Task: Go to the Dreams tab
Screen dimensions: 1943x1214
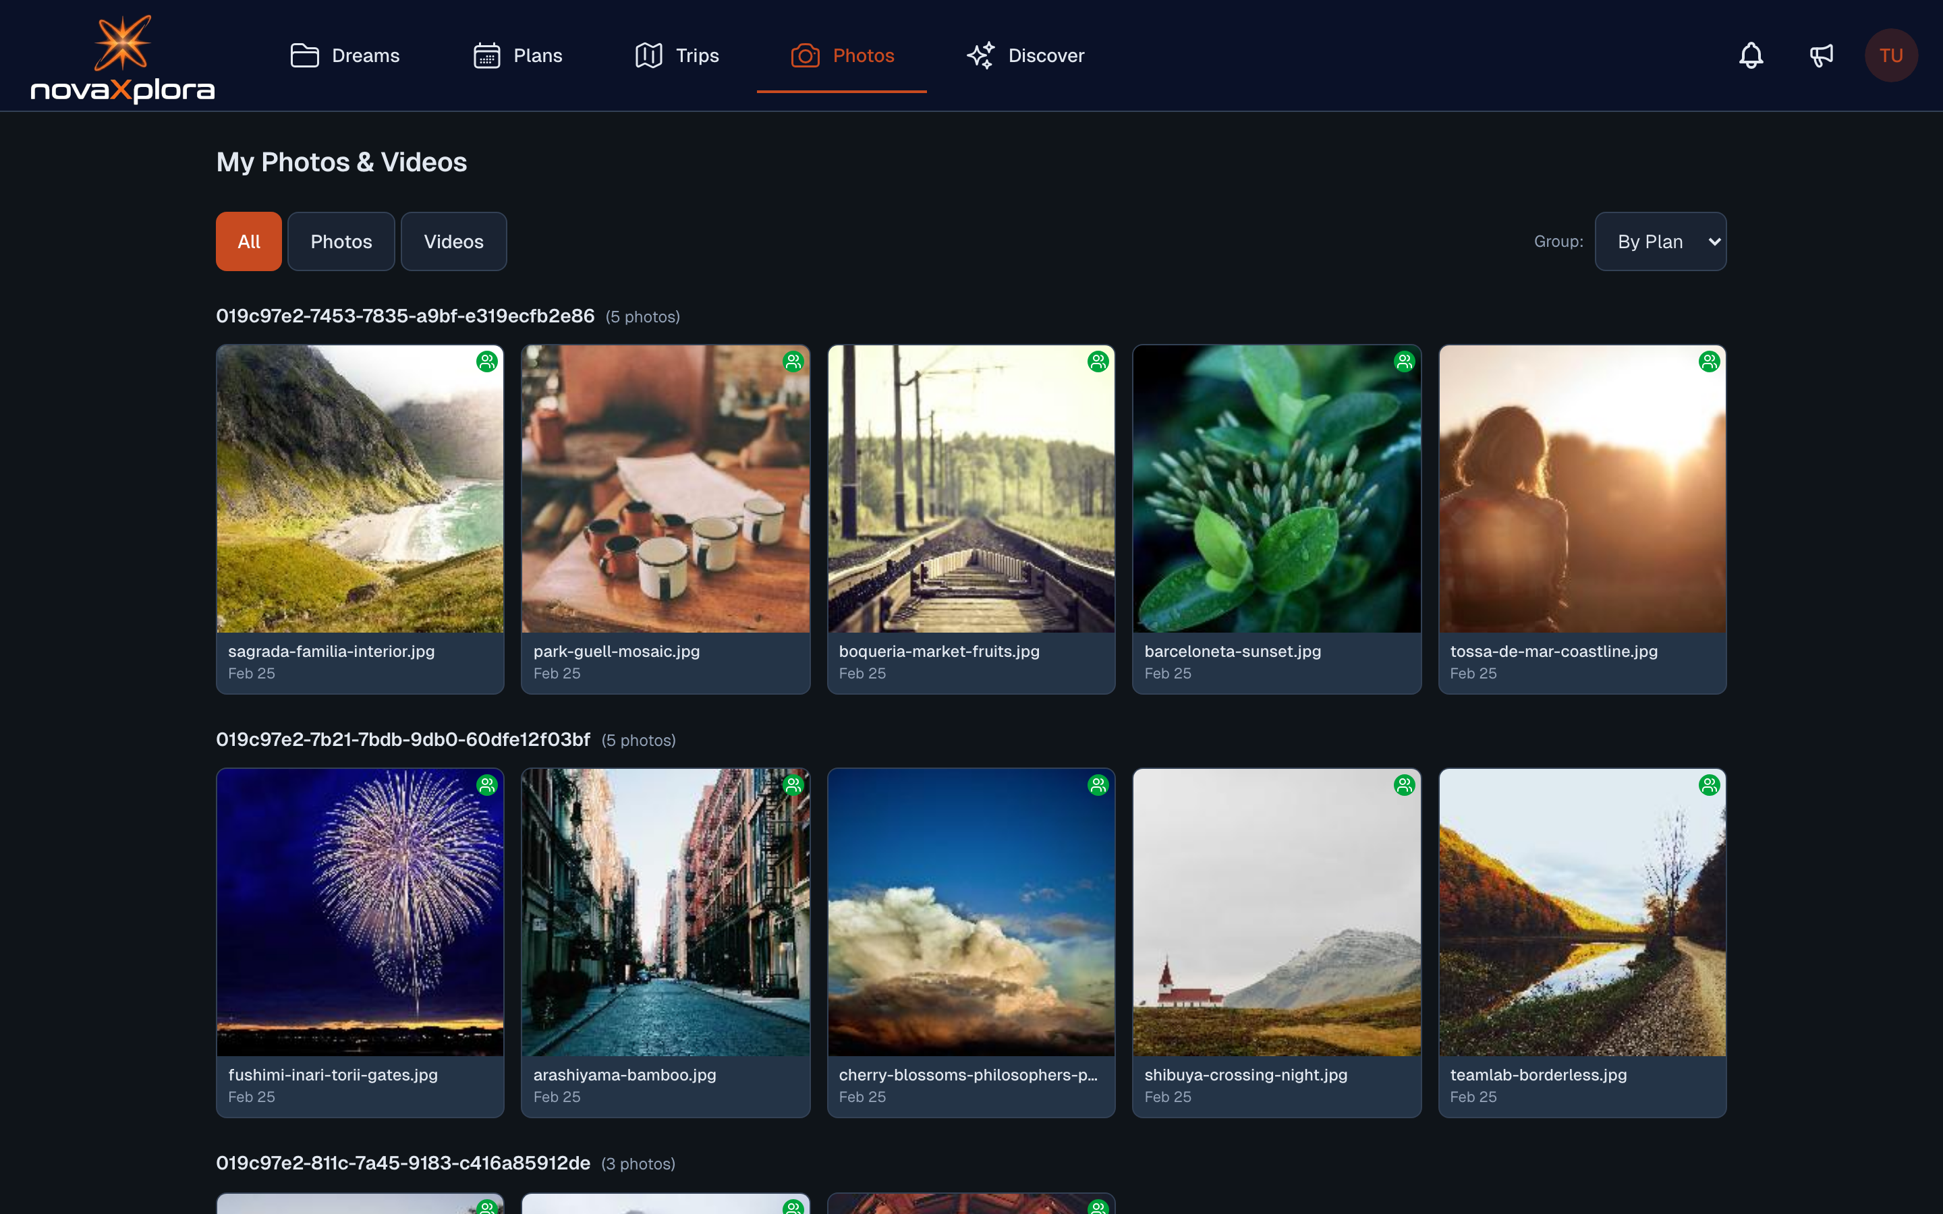Action: click(x=345, y=55)
